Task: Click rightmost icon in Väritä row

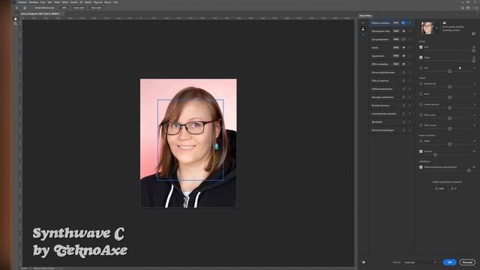Action: coord(410,48)
